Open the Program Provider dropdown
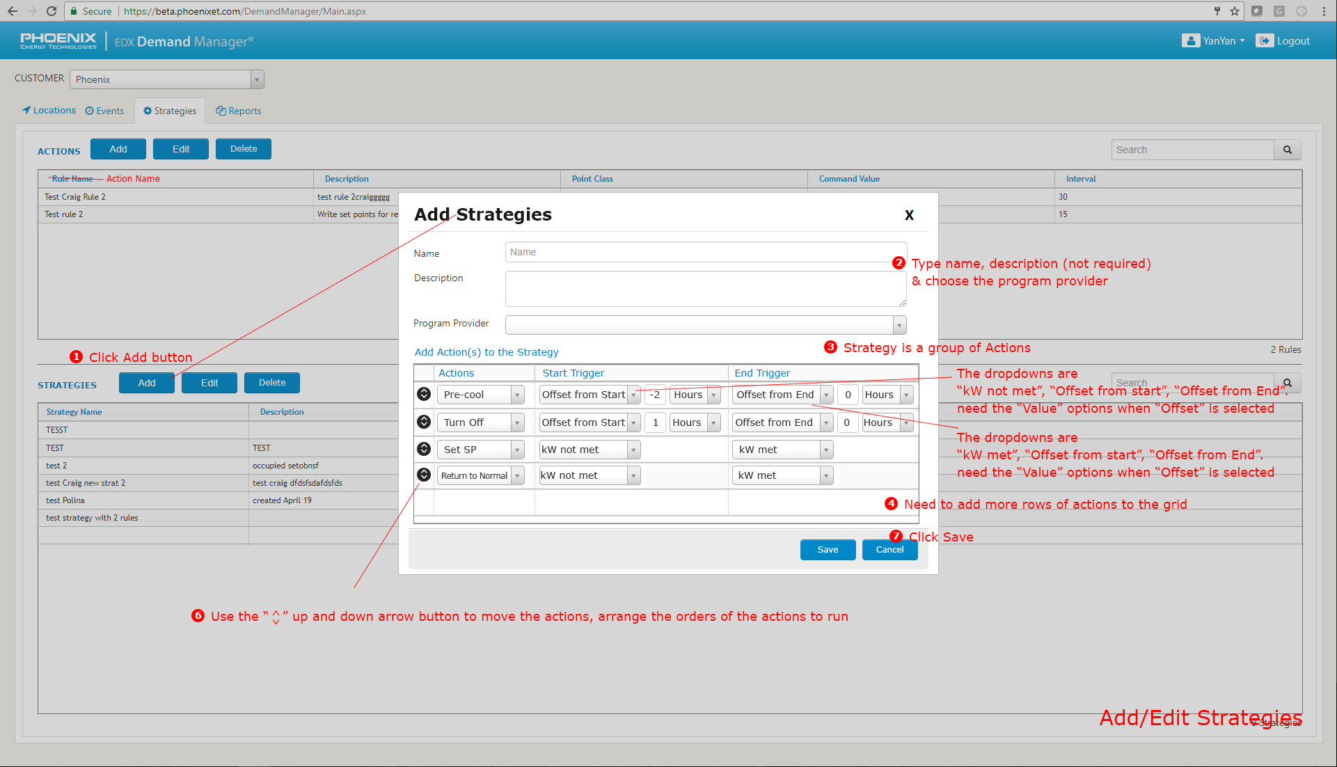 pyautogui.click(x=899, y=325)
